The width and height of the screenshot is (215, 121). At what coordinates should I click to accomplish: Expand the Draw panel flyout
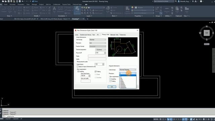(9, 16)
